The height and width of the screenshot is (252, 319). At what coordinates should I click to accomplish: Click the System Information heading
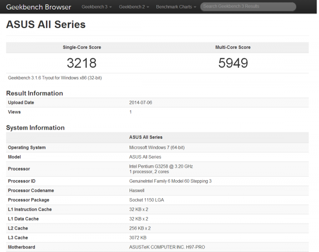(35, 128)
